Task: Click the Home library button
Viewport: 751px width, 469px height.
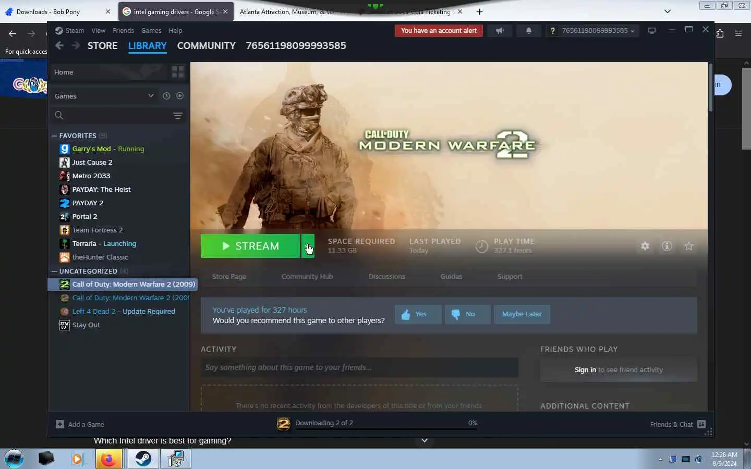Action: tap(110, 72)
